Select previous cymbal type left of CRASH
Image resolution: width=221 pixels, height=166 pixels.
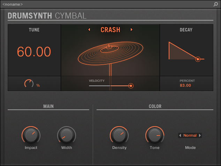pyautogui.click(x=89, y=30)
